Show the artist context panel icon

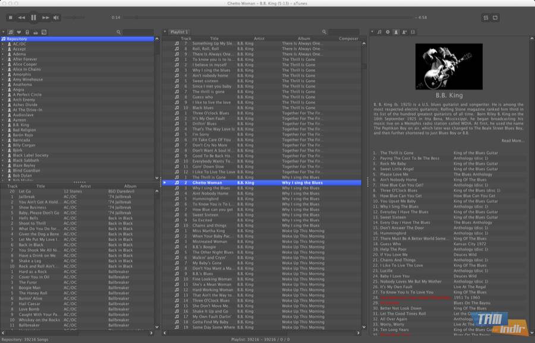(396, 32)
